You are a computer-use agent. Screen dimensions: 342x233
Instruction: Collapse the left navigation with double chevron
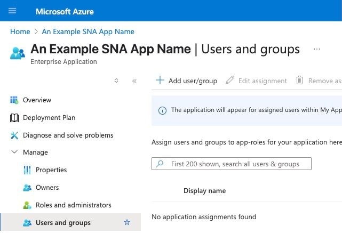[134, 81]
